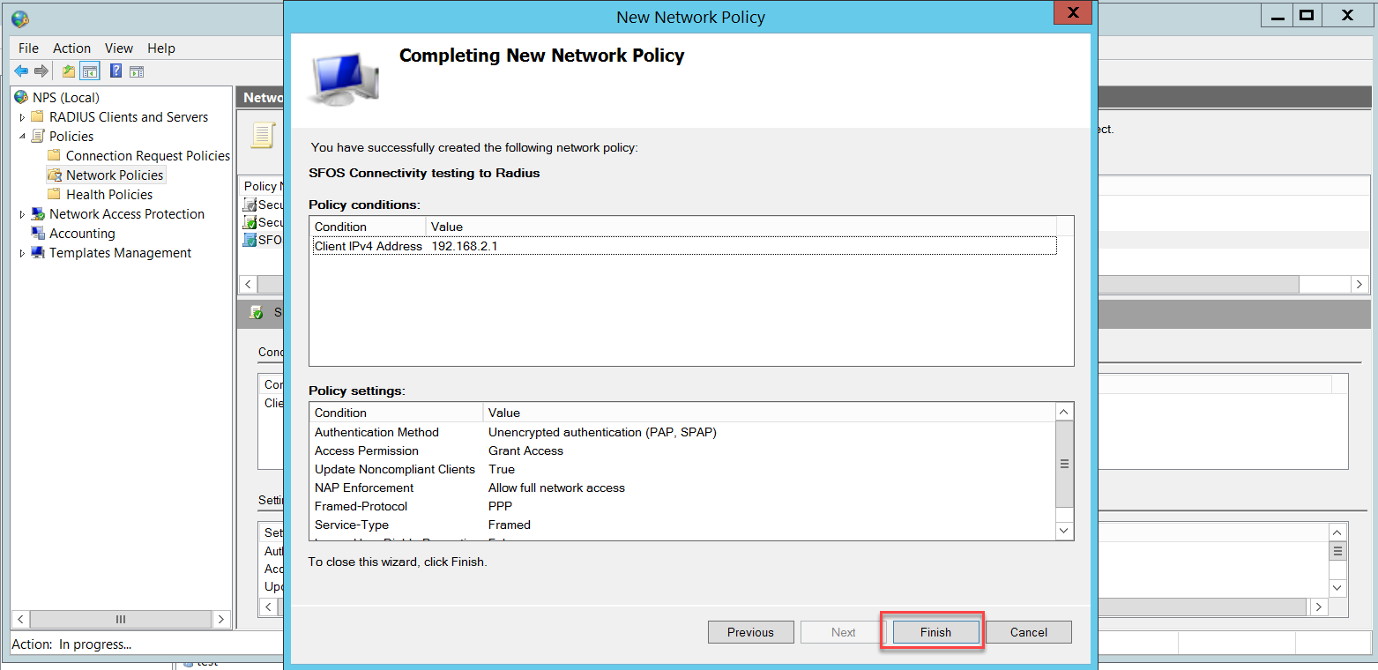The width and height of the screenshot is (1378, 670).
Task: Click the Value column header under Policy settings
Action: (769, 413)
